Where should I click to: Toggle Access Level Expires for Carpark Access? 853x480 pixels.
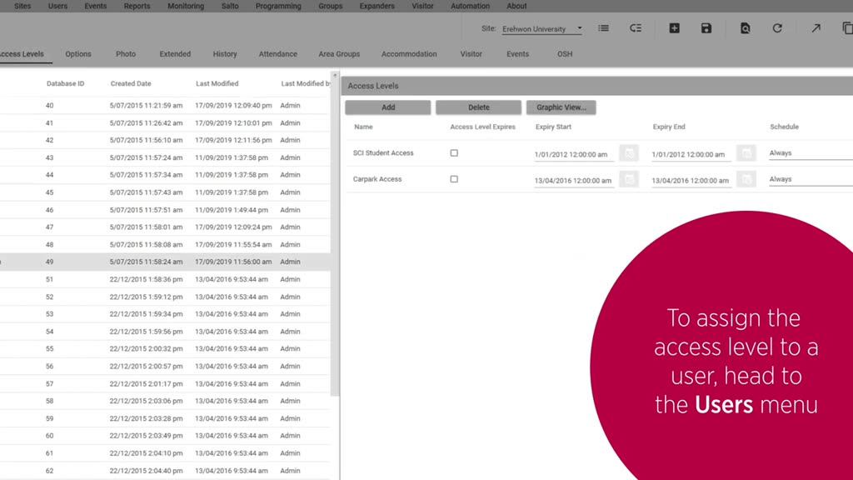click(454, 179)
